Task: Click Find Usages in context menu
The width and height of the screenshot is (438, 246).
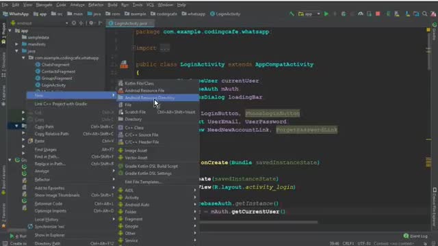Action: pyautogui.click(x=71, y=150)
